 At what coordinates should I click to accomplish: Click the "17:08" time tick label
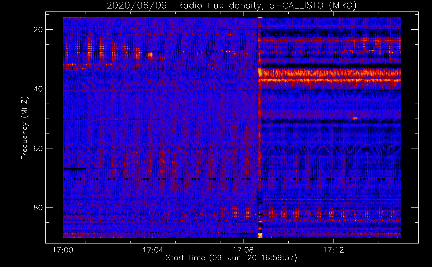(x=243, y=250)
